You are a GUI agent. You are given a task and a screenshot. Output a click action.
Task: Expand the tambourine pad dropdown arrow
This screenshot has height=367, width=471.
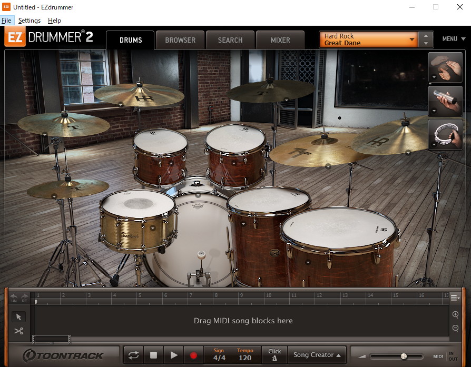coord(434,144)
